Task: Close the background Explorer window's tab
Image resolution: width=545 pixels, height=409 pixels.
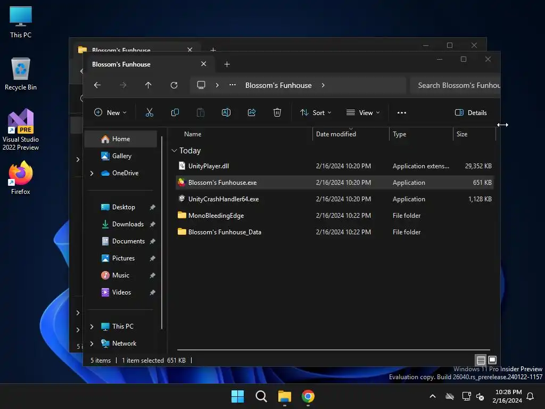Action: coord(190,50)
